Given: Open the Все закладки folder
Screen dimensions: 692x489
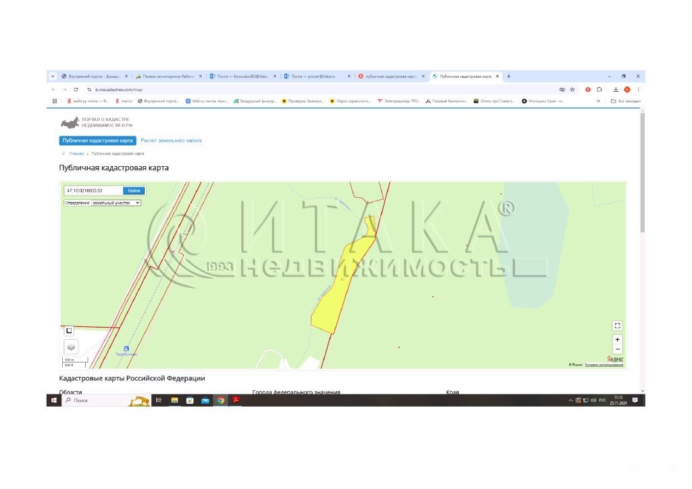Looking at the screenshot, I should point(626,101).
